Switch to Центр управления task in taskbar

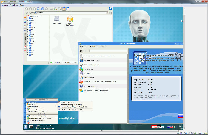pos(45,128)
